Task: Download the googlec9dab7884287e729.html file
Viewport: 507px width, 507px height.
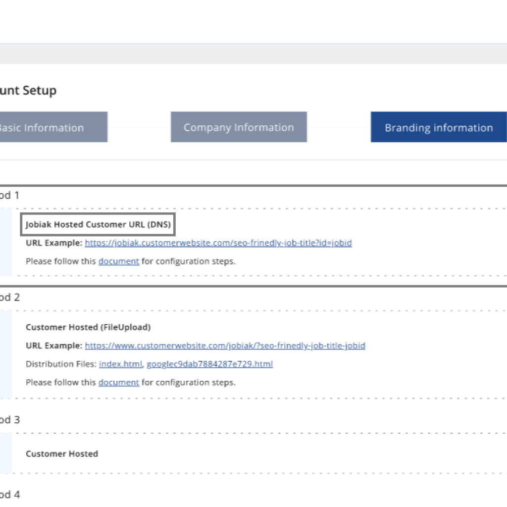Action: tap(210, 364)
